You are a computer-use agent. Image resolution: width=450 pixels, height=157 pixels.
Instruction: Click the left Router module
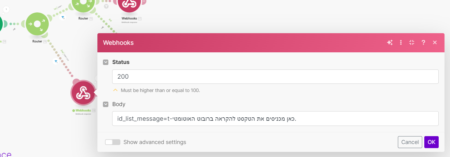37,24
